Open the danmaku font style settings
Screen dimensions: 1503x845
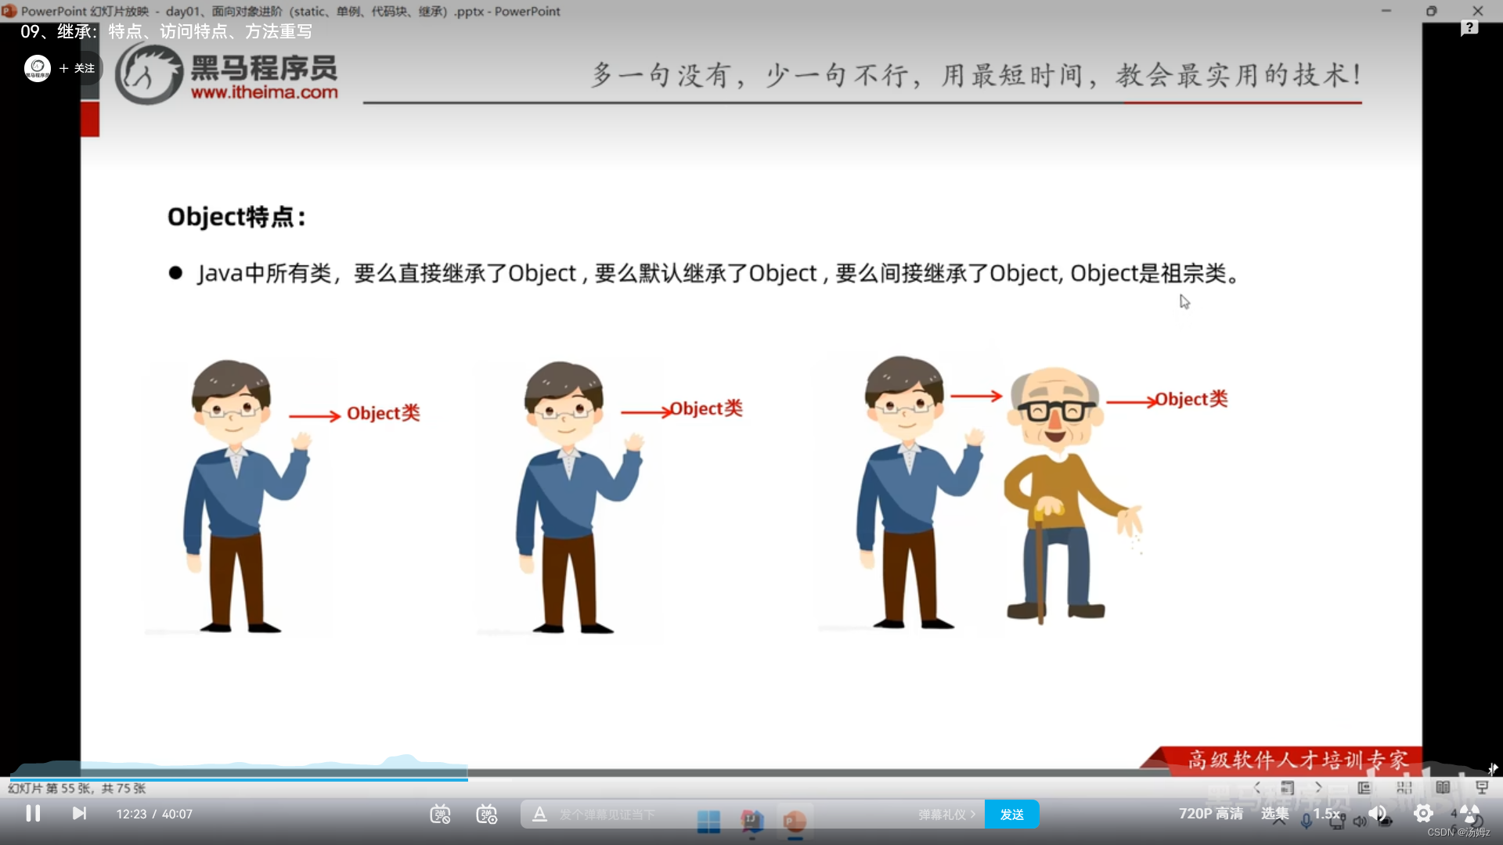click(540, 814)
